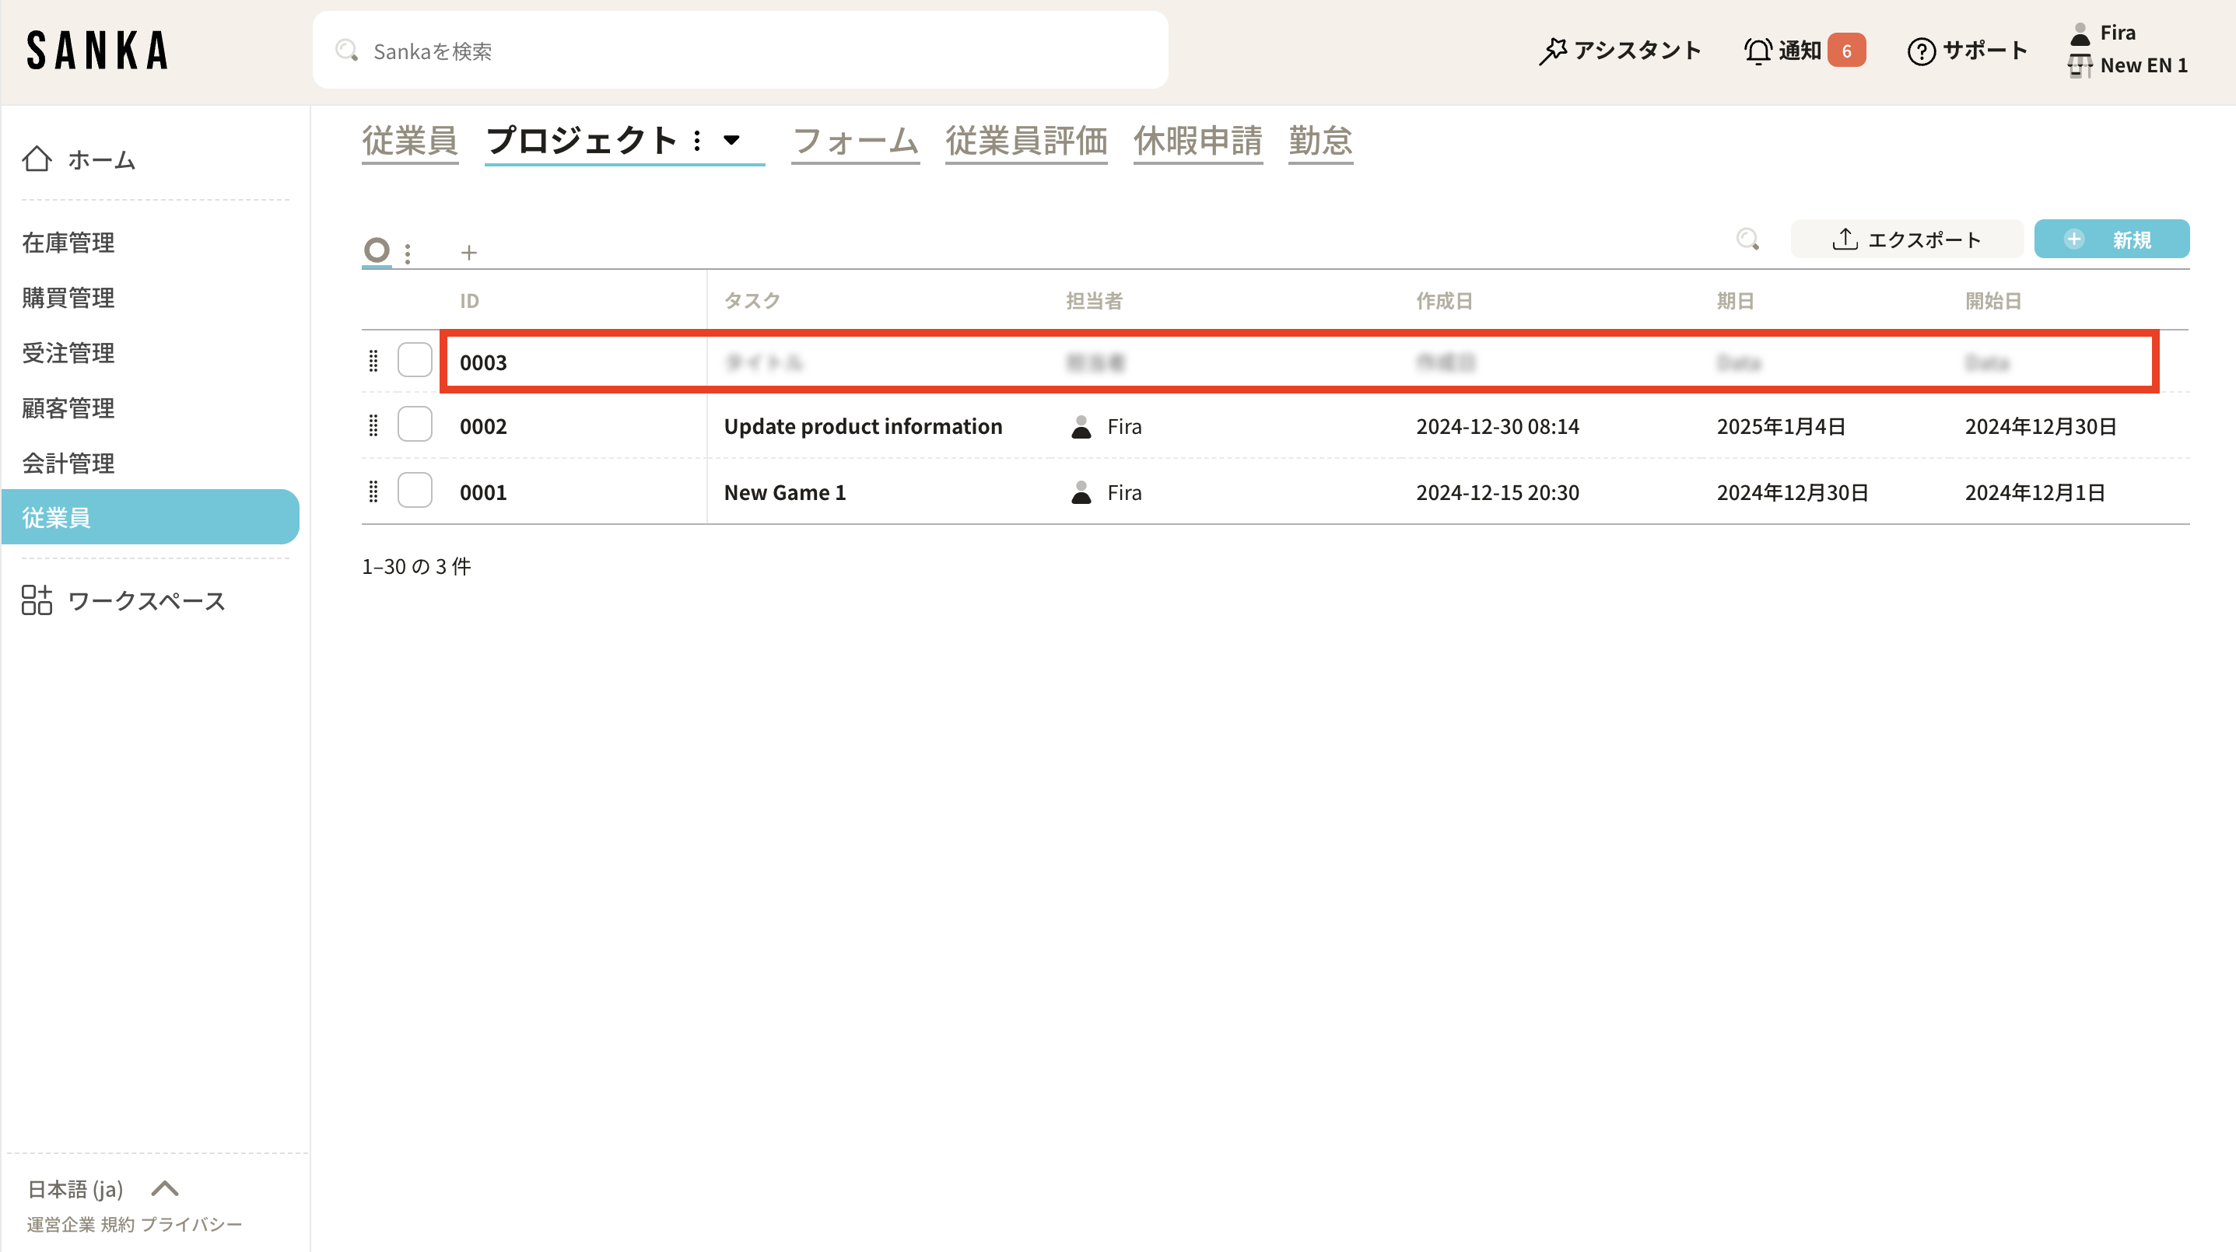Image resolution: width=2236 pixels, height=1252 pixels.
Task: Open the ワークスペース grid icon
Action: (x=37, y=600)
